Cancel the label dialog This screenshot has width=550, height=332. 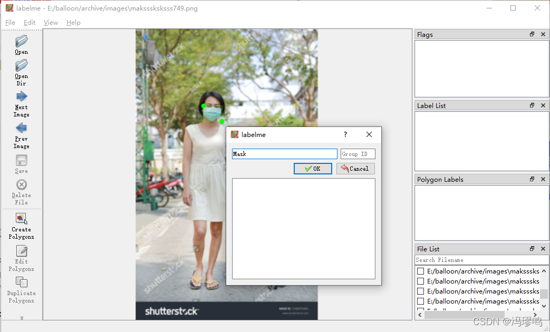355,169
